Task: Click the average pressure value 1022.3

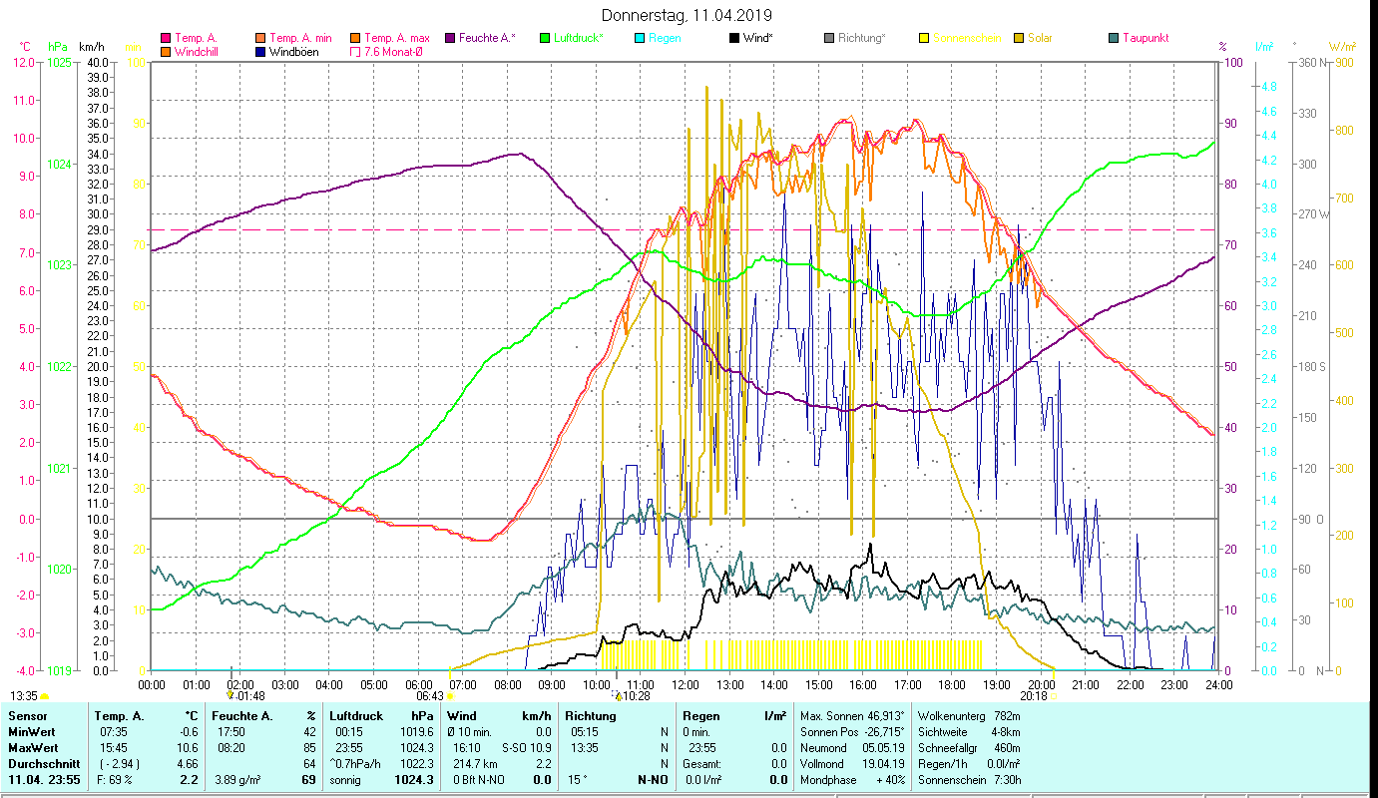Action: coord(415,763)
